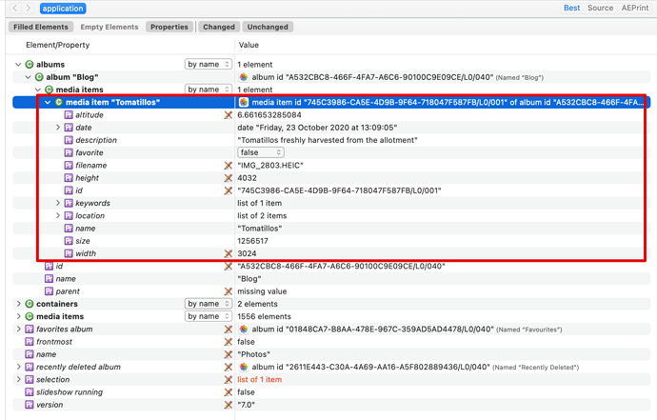This screenshot has height=420, width=657.
Task: Click the Photos icon in Tomatillos value
Action: 244,102
